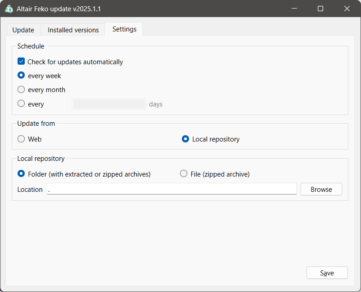361x292 pixels.
Task: Select the every week schedule option
Action: 21,75
